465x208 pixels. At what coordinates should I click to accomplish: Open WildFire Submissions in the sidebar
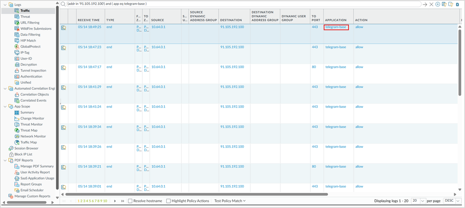click(x=36, y=29)
